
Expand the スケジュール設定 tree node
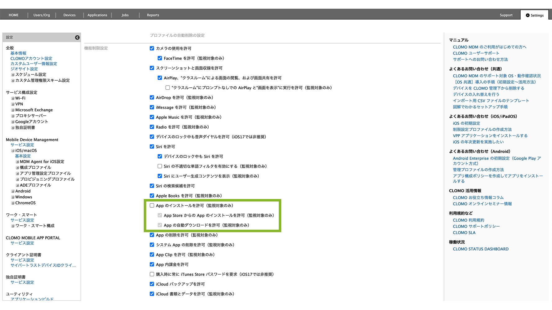[x=13, y=75]
